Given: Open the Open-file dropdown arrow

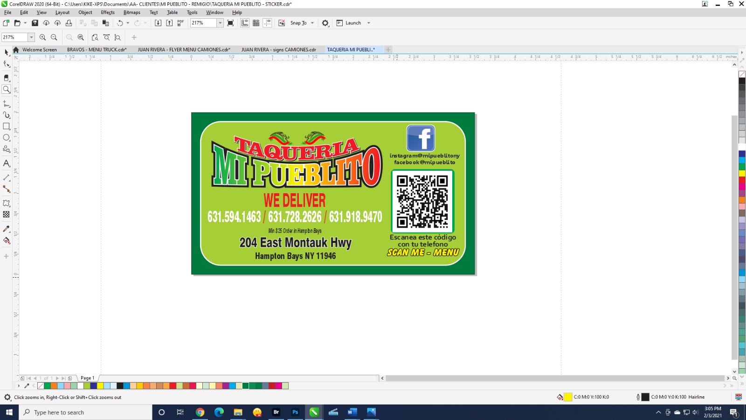Looking at the screenshot, I should point(25,23).
